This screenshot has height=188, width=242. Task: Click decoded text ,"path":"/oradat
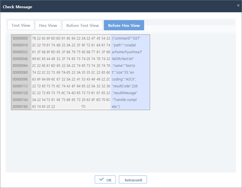tap(124, 45)
